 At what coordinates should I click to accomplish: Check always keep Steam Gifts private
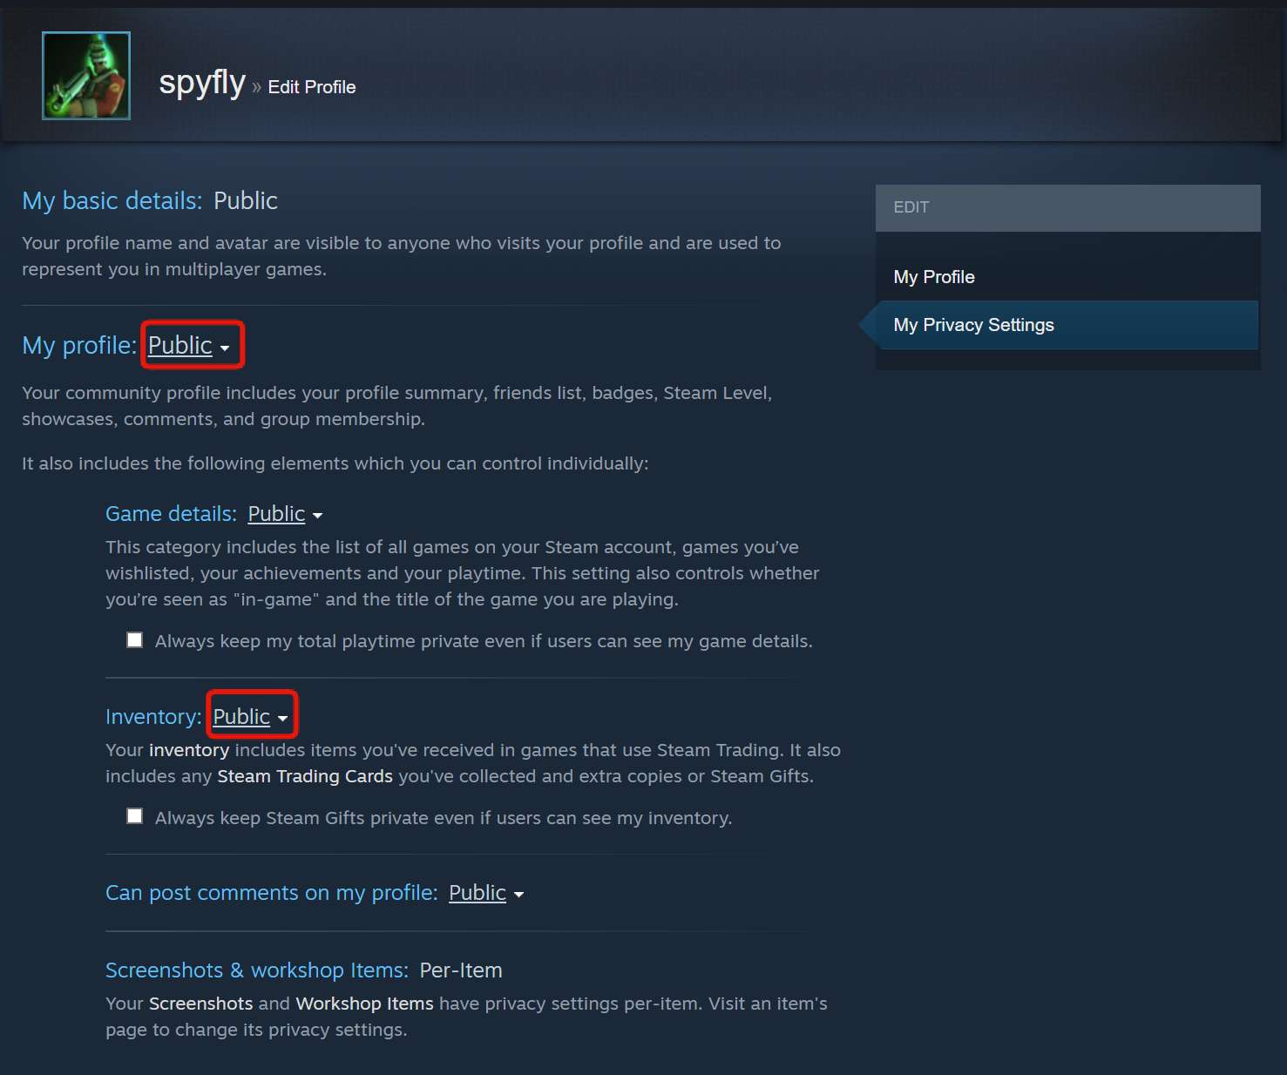tap(135, 816)
